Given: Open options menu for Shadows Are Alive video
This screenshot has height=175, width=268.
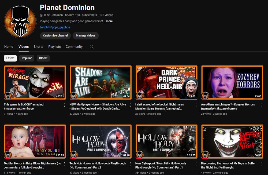Looking at the screenshot, I should pyautogui.click(x=130, y=105).
